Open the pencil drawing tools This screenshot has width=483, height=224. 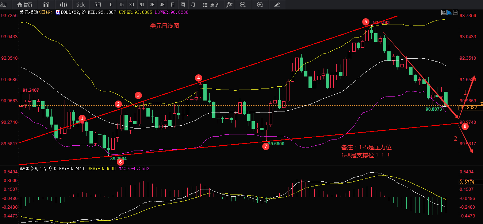click(x=277, y=5)
